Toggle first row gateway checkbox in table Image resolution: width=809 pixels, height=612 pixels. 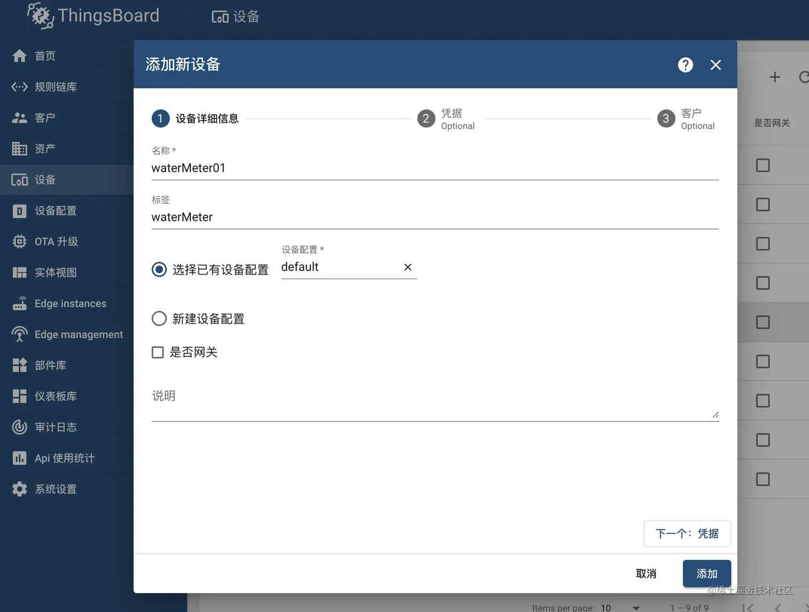pyautogui.click(x=763, y=165)
